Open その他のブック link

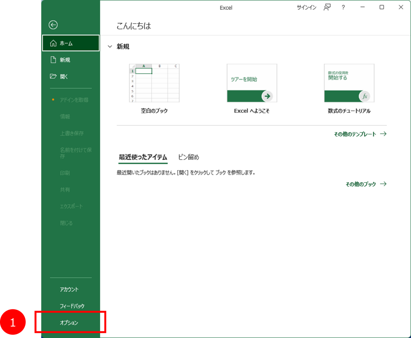(366, 184)
